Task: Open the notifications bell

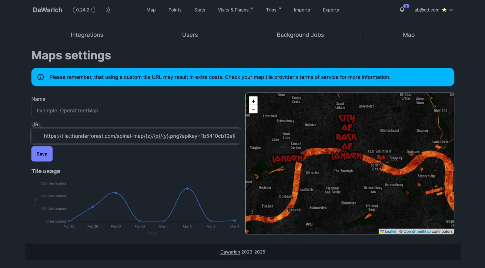Action: click(402, 9)
